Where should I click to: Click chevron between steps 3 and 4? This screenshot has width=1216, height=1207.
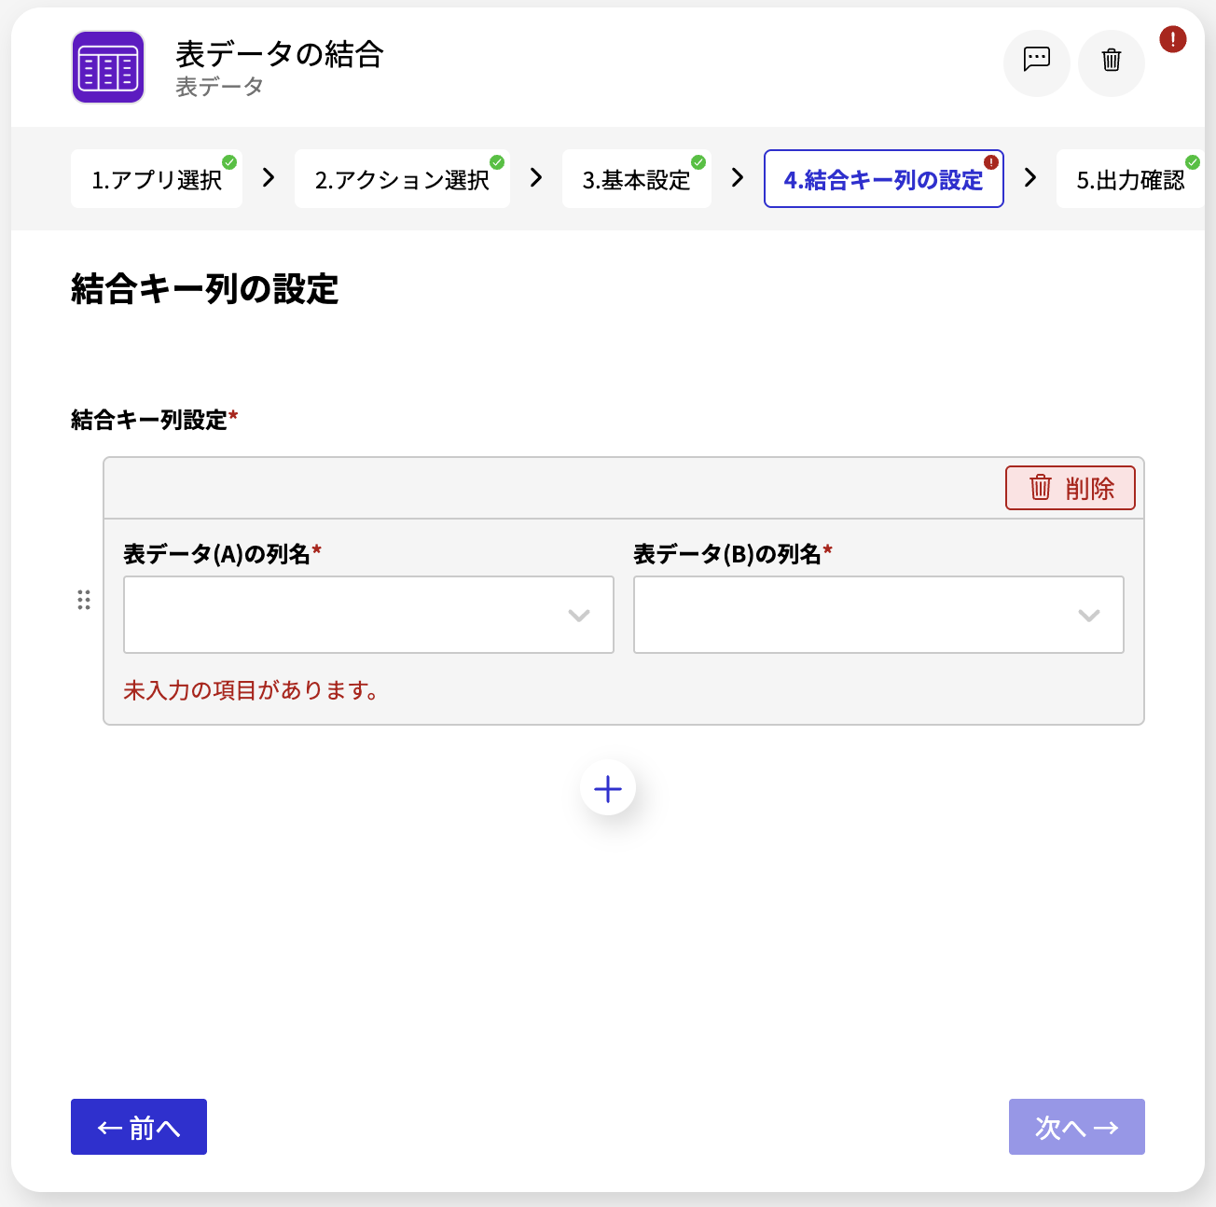tap(738, 177)
